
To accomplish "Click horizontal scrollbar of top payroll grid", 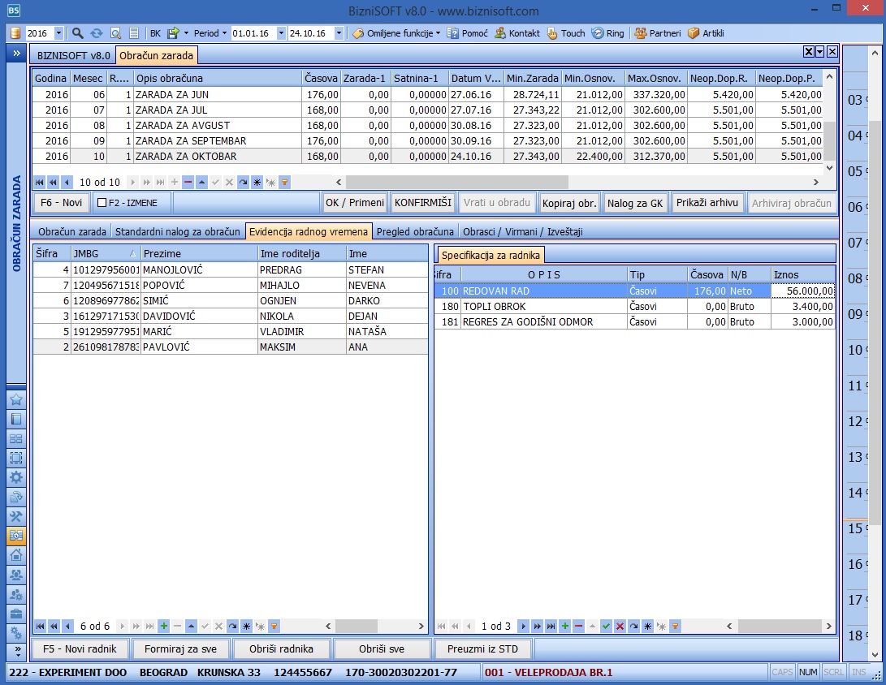I will (x=577, y=183).
